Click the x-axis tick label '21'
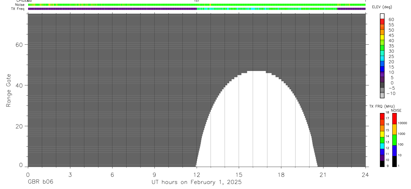Screen dimensions: 411x189 coord(323,174)
